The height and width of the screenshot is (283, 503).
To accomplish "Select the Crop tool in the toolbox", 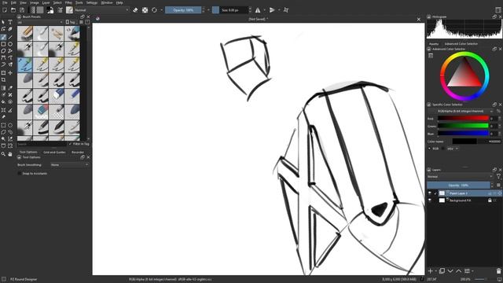I will pyautogui.click(x=3, y=79).
